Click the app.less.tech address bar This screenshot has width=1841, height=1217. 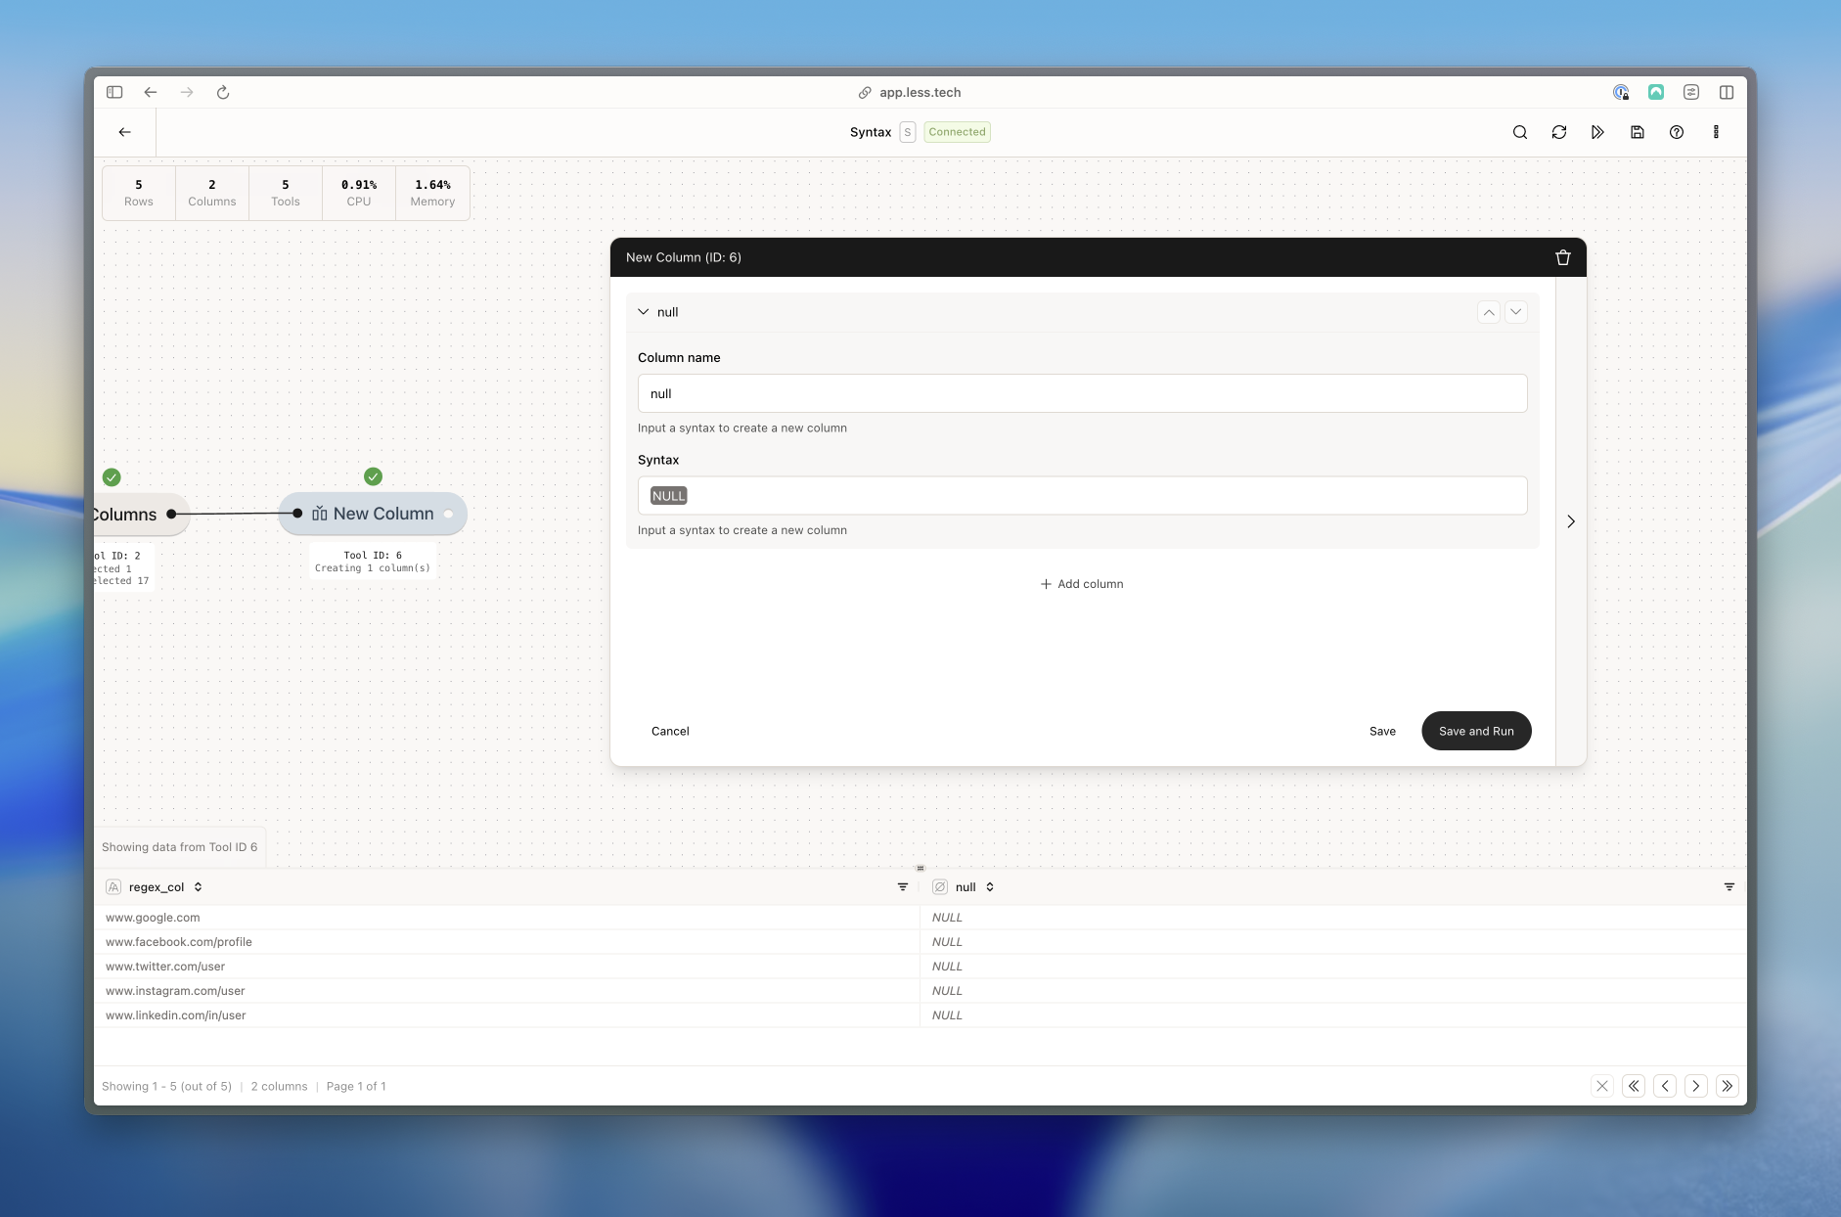point(910,92)
